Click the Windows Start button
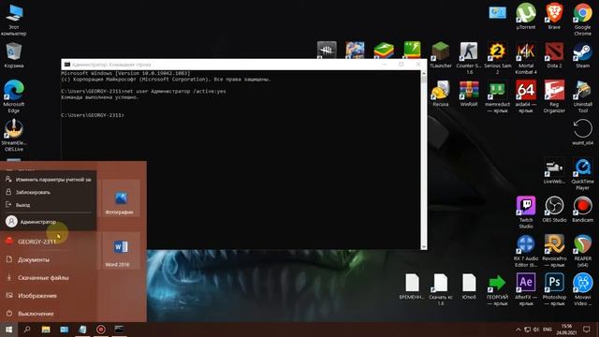 click(x=8, y=330)
